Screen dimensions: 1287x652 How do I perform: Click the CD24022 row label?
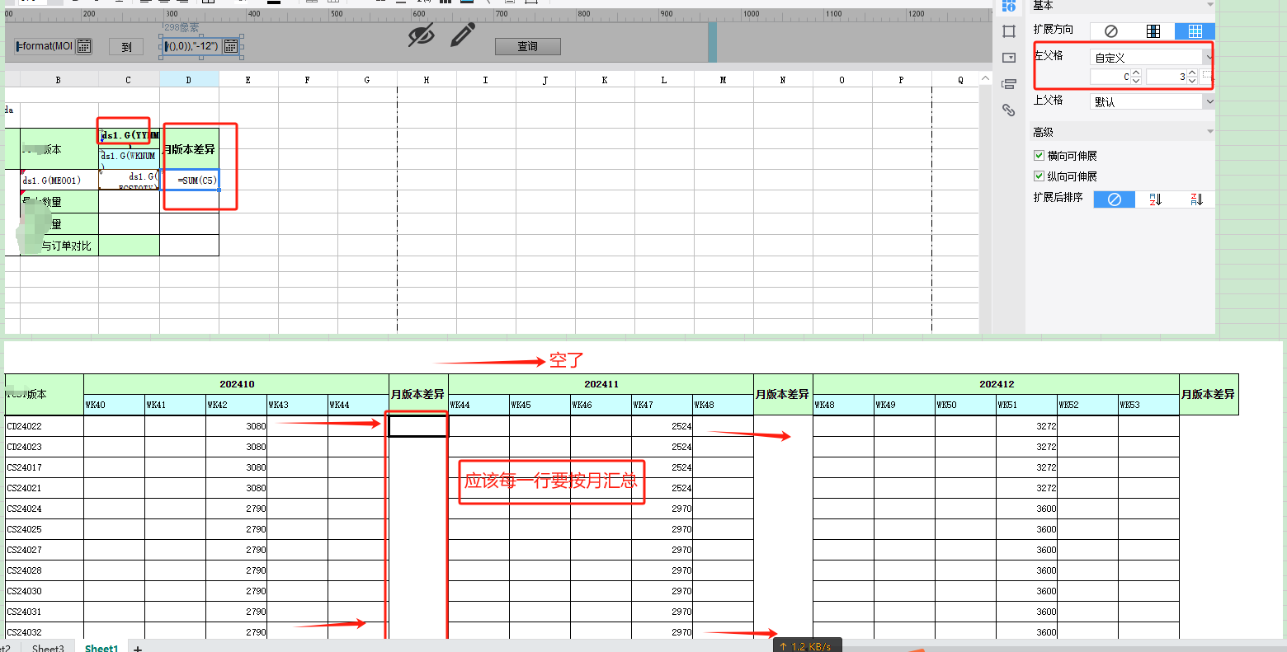45,426
